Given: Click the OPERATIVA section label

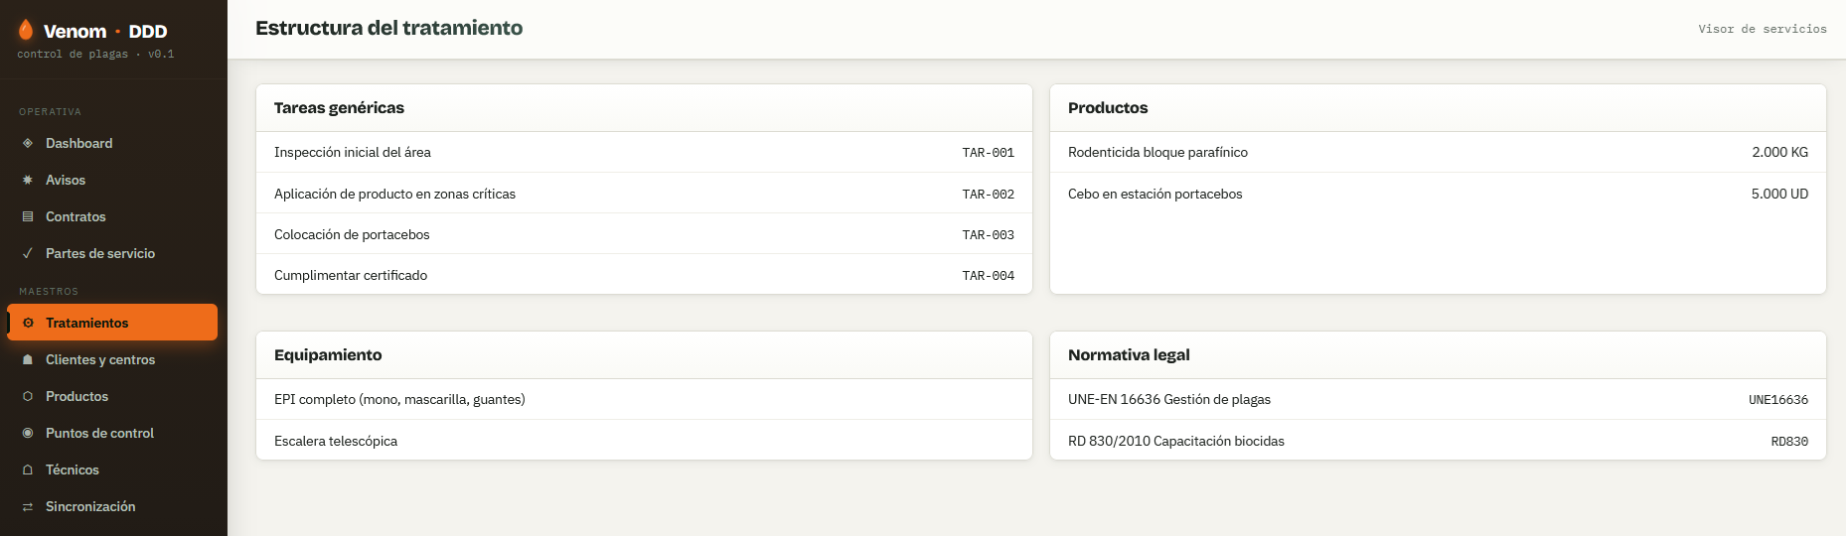Looking at the screenshot, I should [x=50, y=112].
